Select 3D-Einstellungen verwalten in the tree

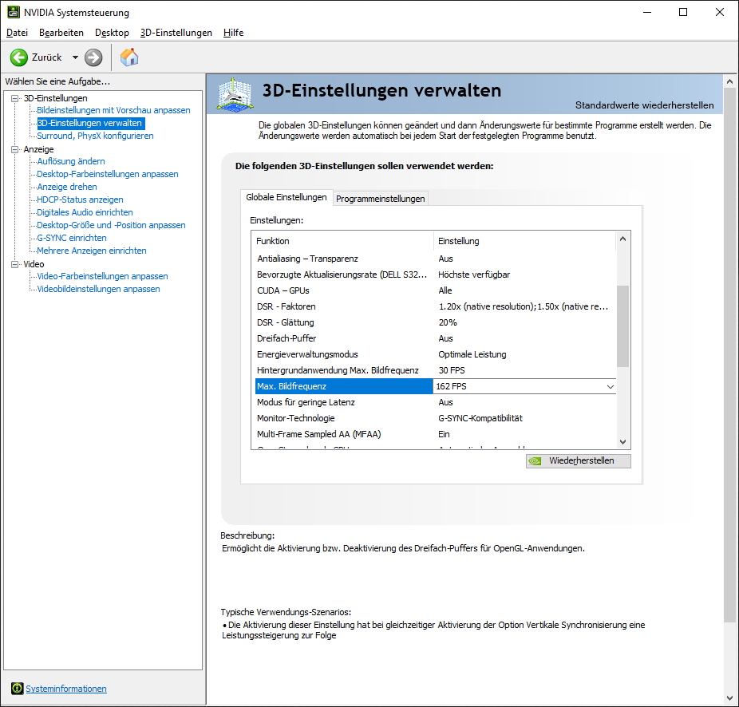89,123
